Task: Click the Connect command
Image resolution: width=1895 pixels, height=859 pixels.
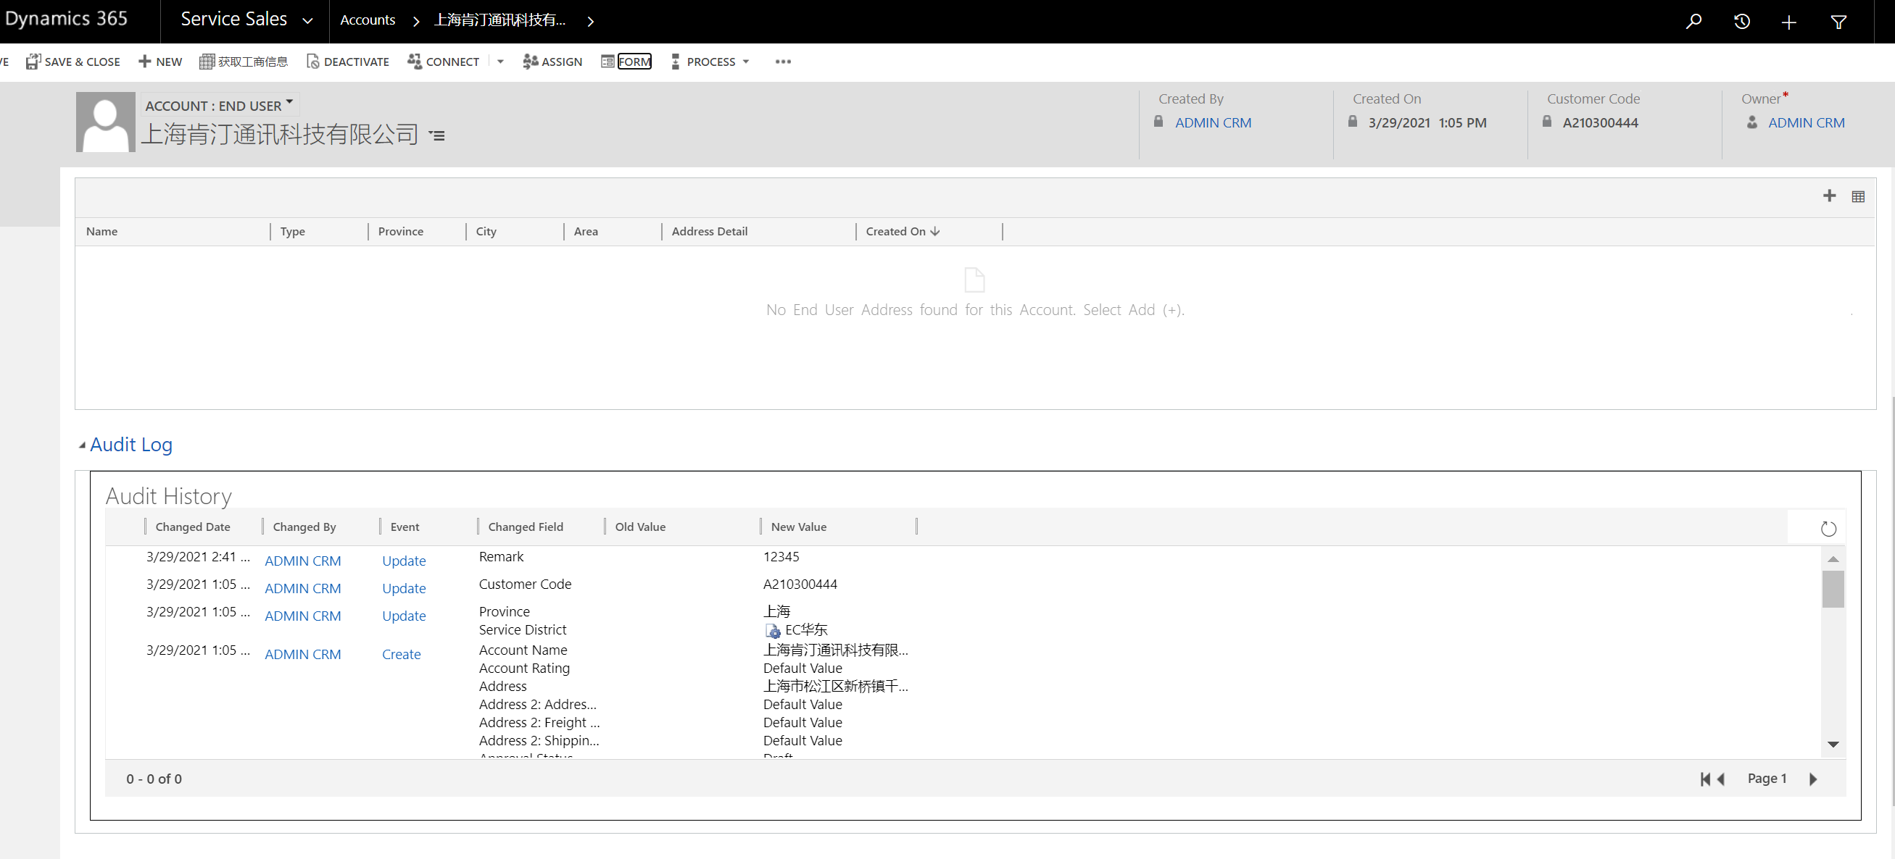Action: 444,62
